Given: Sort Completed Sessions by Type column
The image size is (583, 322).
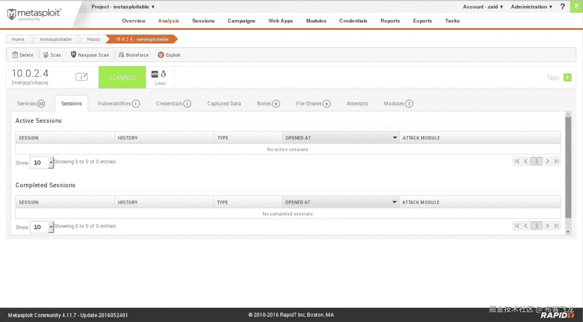Looking at the screenshot, I should (x=248, y=202).
